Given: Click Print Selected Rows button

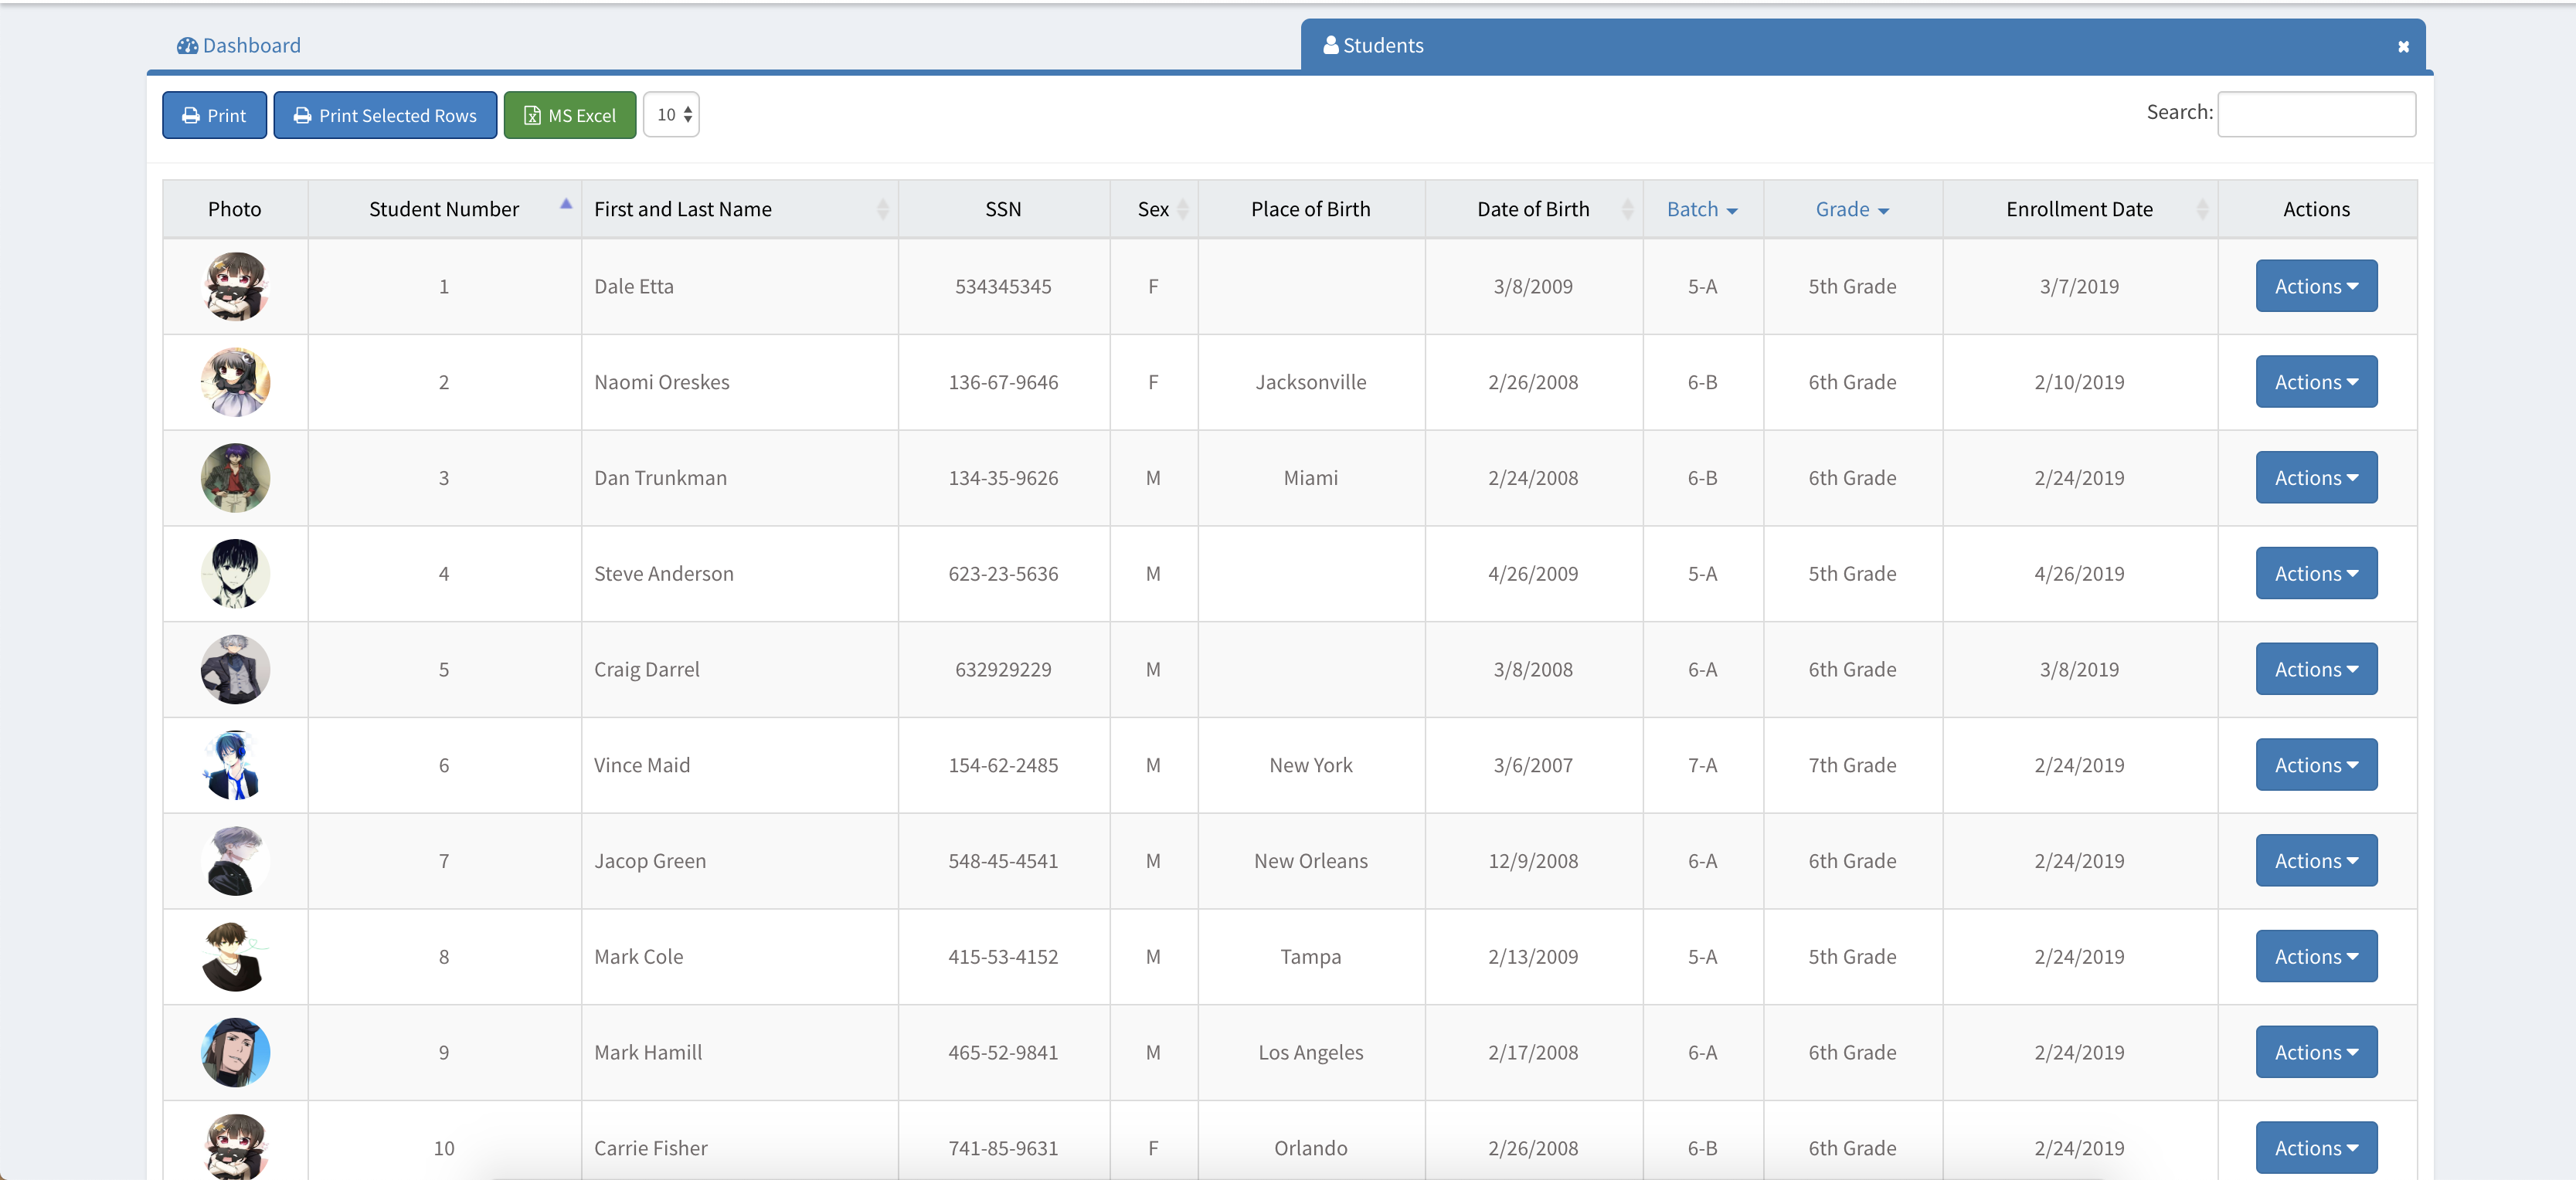Looking at the screenshot, I should [x=385, y=115].
